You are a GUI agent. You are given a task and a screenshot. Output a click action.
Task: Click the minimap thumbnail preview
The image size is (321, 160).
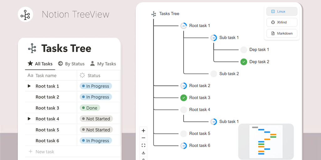266,142
